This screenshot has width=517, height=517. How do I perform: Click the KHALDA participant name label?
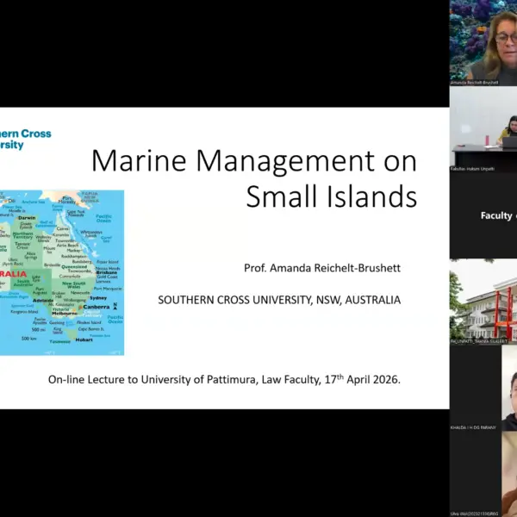tap(474, 427)
